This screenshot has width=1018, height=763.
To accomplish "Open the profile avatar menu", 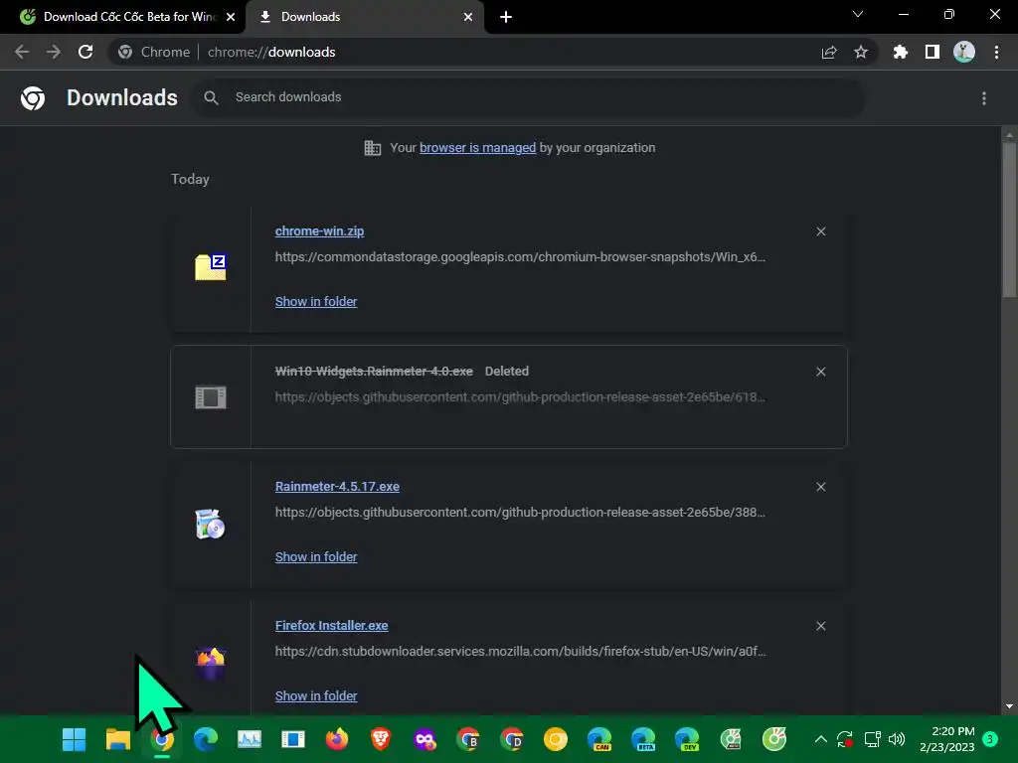I will click(964, 52).
